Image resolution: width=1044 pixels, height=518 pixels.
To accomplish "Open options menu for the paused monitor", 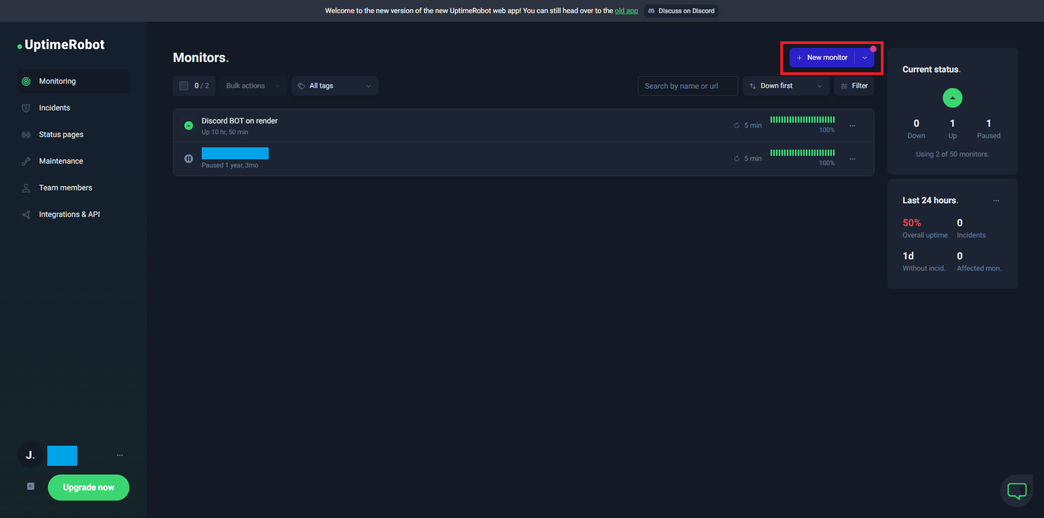I will click(852, 159).
